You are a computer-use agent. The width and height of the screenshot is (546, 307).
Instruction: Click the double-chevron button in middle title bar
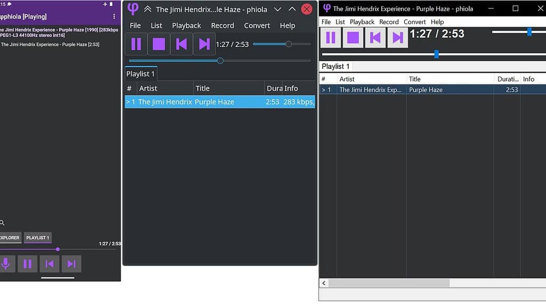(148, 10)
